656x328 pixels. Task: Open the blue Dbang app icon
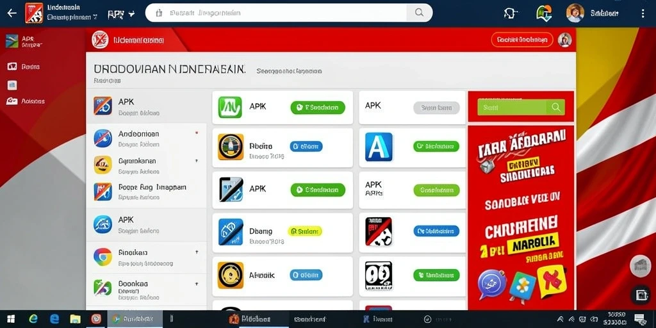[x=231, y=231]
